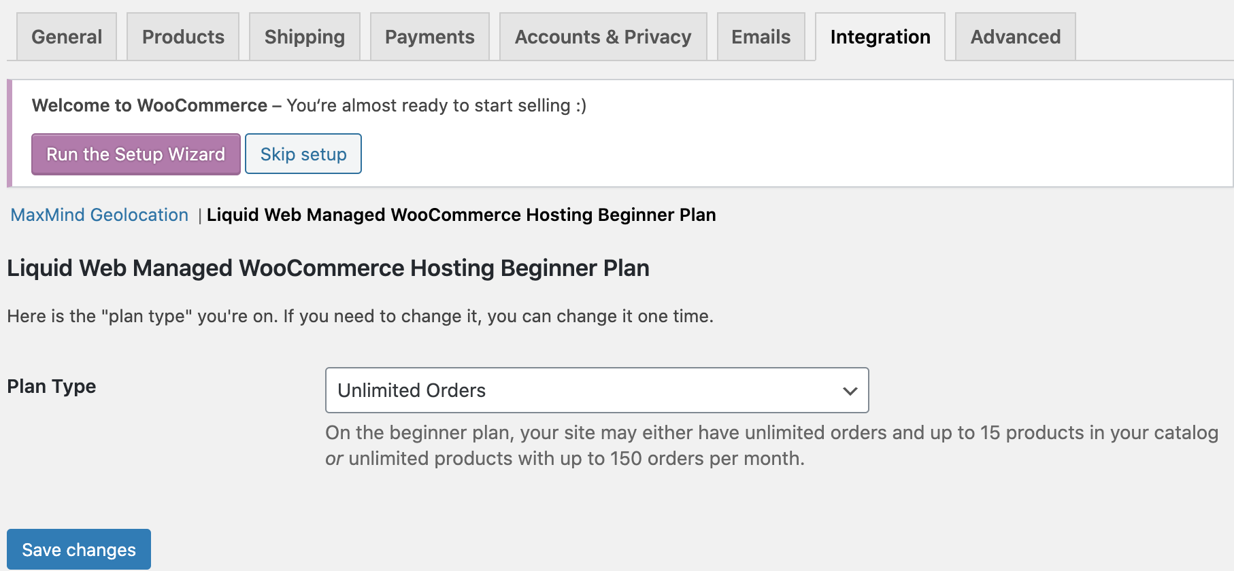Select the Accounts & Privacy tab
This screenshot has width=1234, height=571.
point(603,37)
